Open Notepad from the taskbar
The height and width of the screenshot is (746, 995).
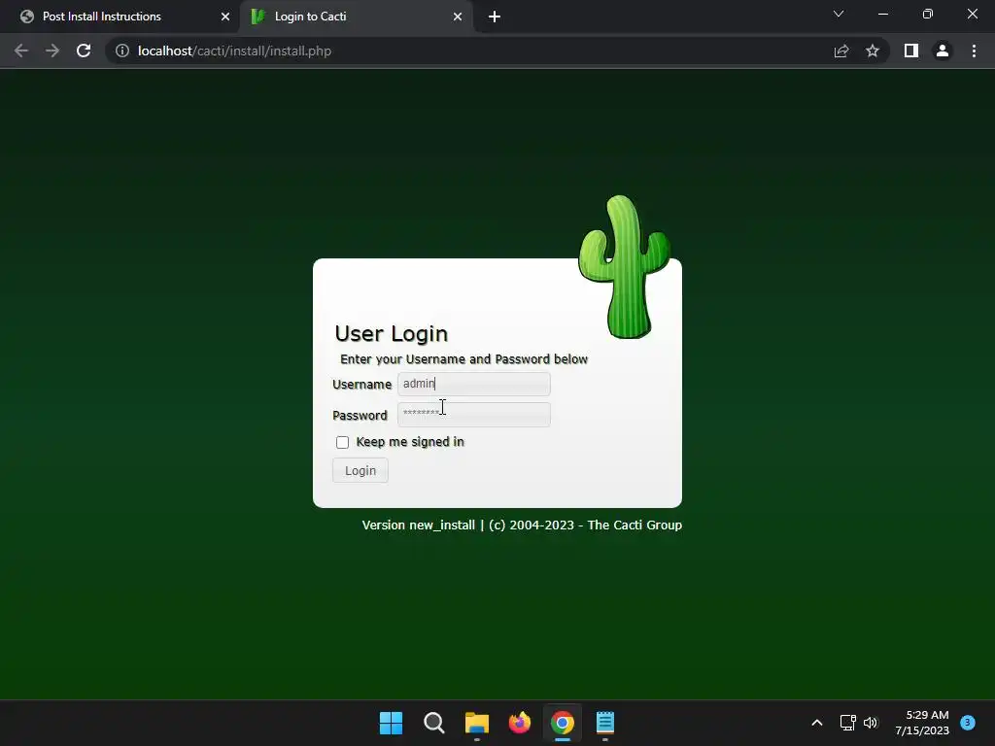coord(605,723)
